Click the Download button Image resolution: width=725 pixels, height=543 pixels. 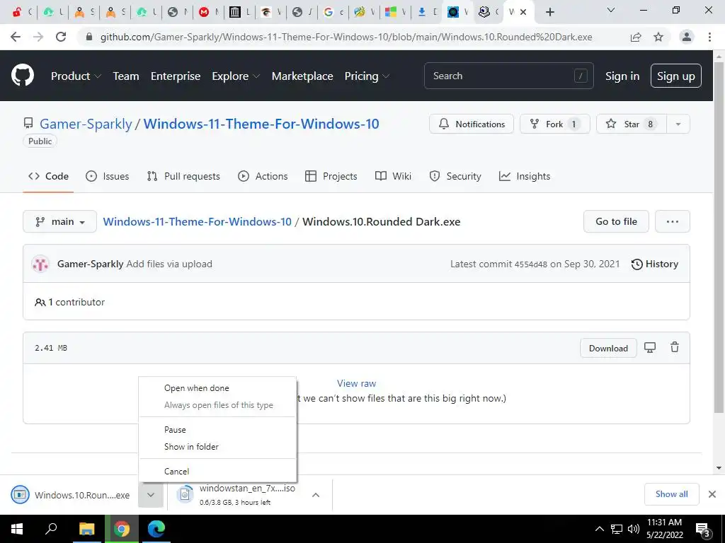tap(608, 348)
